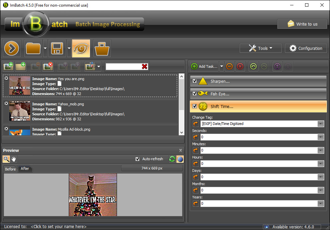330x230 pixels.
Task: Open the Hours value dropdown
Action: [320, 164]
